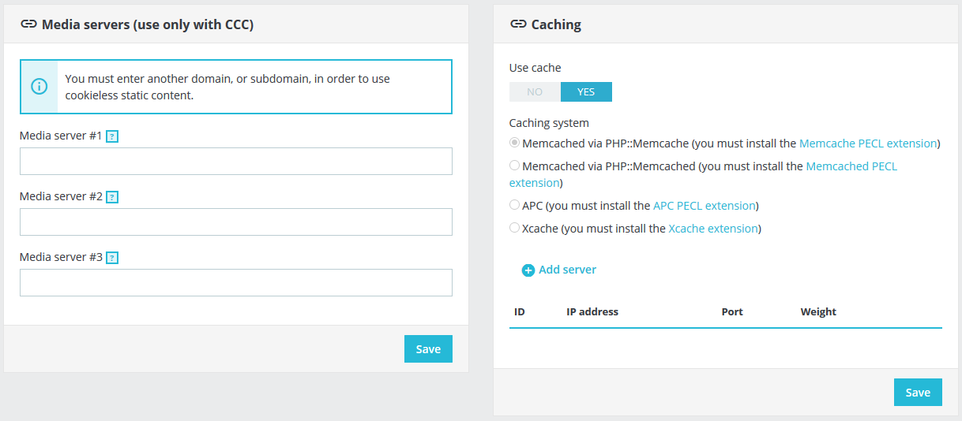Screen dimensions: 962x421
Task: Click help icon beside Media server #1
Action: pos(112,136)
